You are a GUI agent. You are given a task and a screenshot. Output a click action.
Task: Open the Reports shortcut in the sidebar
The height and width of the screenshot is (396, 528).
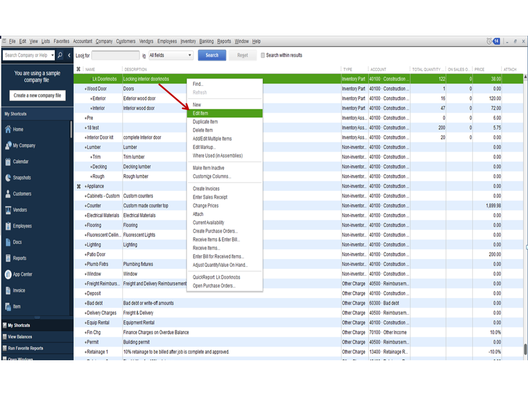pos(15,258)
